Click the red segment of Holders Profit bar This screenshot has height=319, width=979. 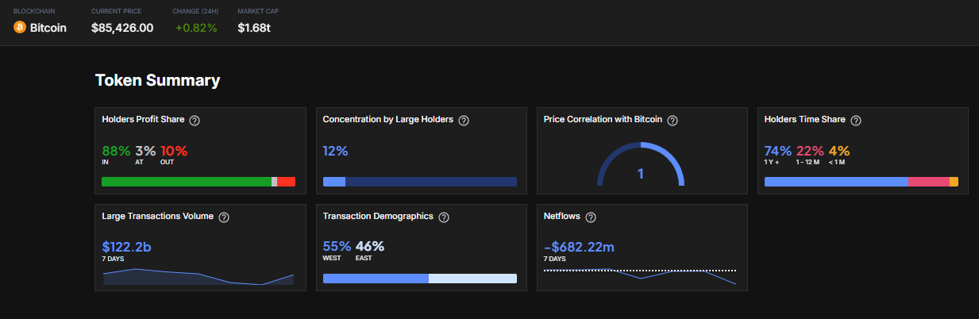coord(287,182)
